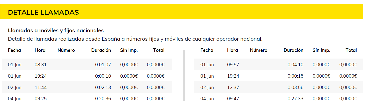Select the 02 Jun 12:37 call row
369x101 pixels.
pos(279,87)
